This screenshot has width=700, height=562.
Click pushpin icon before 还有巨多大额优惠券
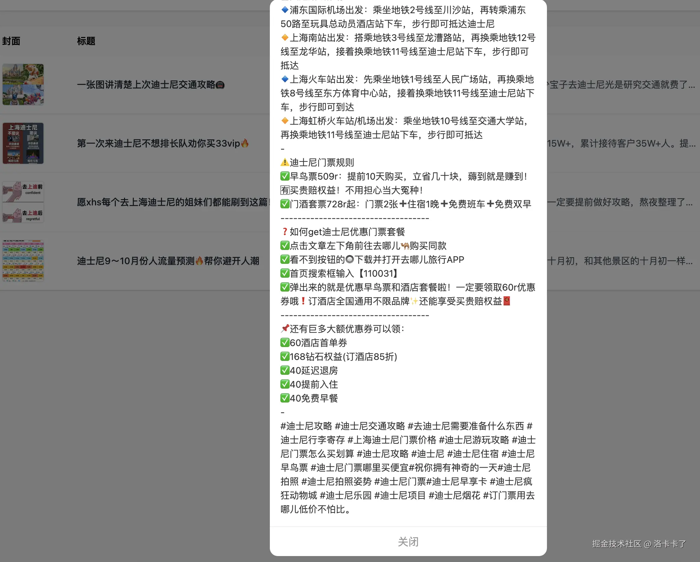tap(285, 329)
